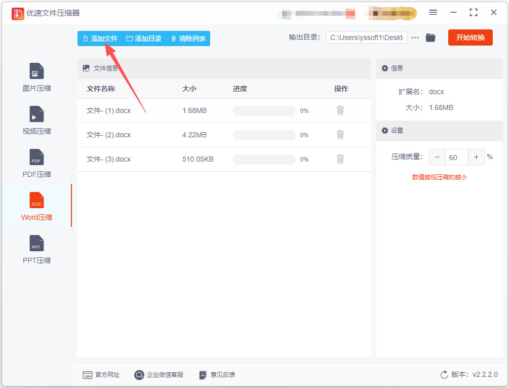
Task: Decrease compression quality with minus button
Action: point(437,157)
